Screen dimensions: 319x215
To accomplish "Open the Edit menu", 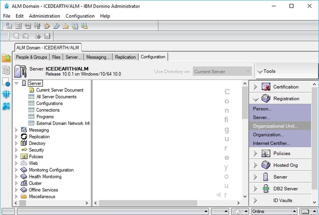I will (x=19, y=16).
